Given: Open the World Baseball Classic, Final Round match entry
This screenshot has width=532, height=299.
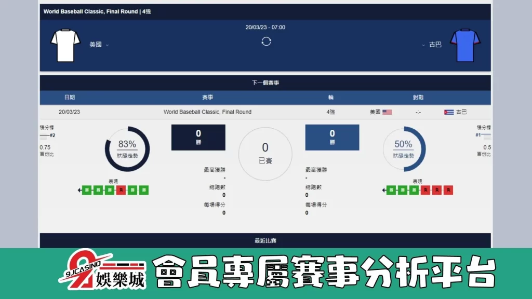Looking at the screenshot, I should tap(208, 112).
